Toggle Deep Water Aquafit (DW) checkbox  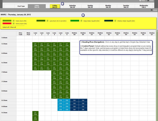tap(81, 21)
